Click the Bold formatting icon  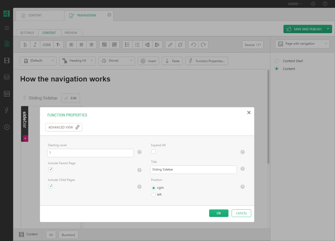pos(25,45)
